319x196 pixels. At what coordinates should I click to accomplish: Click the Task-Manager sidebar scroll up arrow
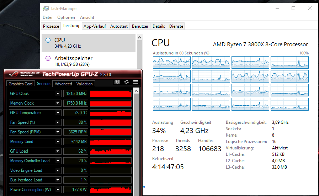(x=139, y=37)
